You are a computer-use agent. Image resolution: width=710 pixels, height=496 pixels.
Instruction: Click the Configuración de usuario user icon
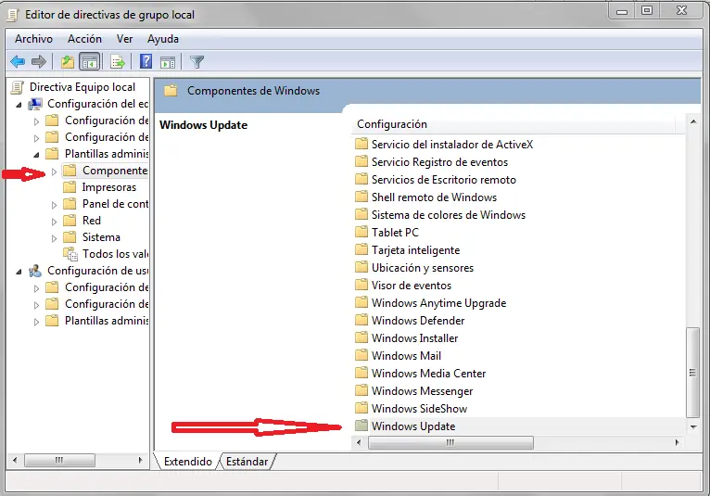(x=35, y=271)
